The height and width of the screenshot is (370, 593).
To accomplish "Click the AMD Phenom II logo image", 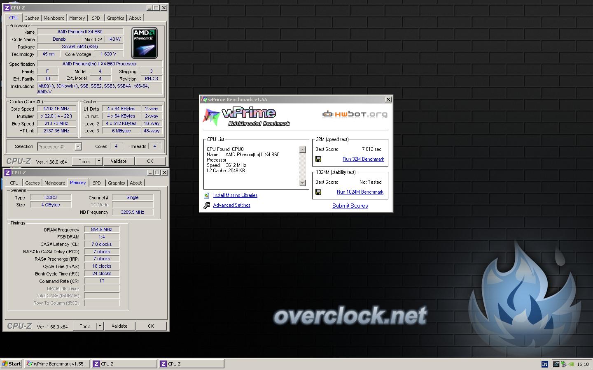I will tap(144, 43).
